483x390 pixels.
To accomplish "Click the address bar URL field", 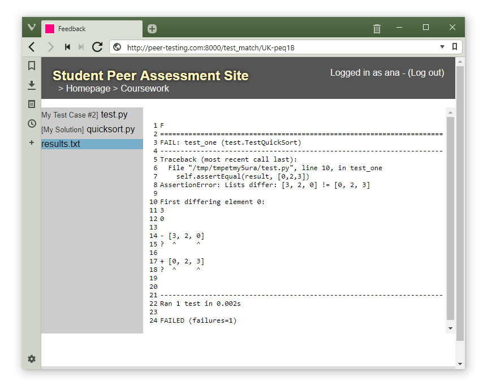I will (271, 47).
